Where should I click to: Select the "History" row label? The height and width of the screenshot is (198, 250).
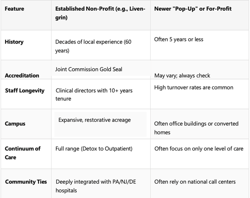14,42
